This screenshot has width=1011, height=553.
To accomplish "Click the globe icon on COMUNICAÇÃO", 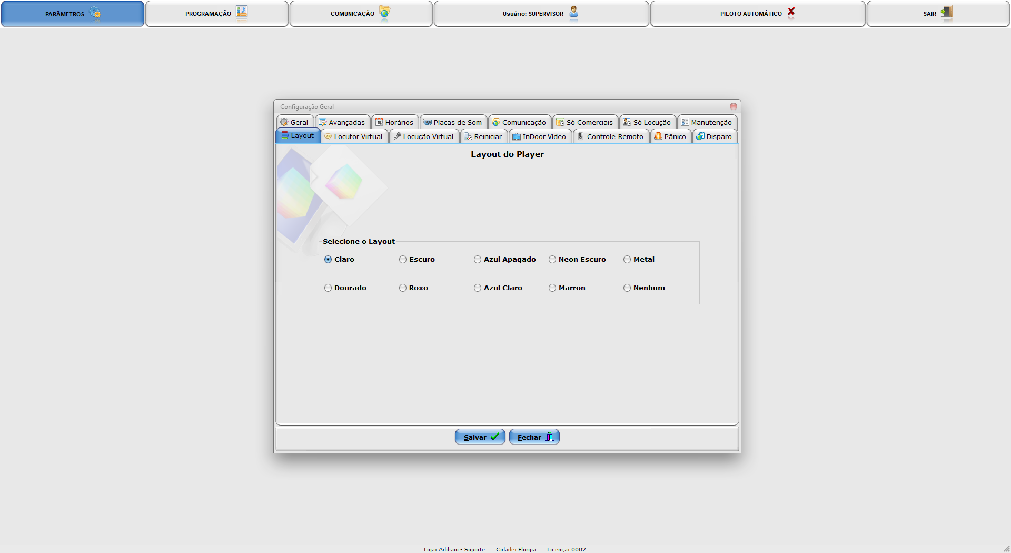I will 385,12.
